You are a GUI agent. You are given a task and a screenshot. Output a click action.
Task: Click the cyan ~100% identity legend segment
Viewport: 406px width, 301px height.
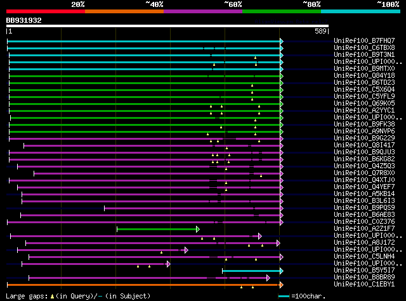tap(361, 11)
